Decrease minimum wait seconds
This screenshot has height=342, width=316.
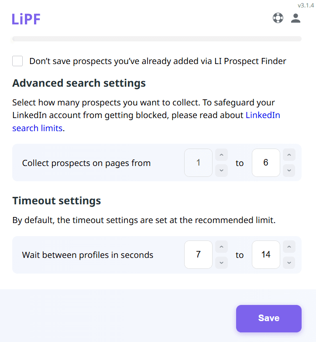coord(222,263)
